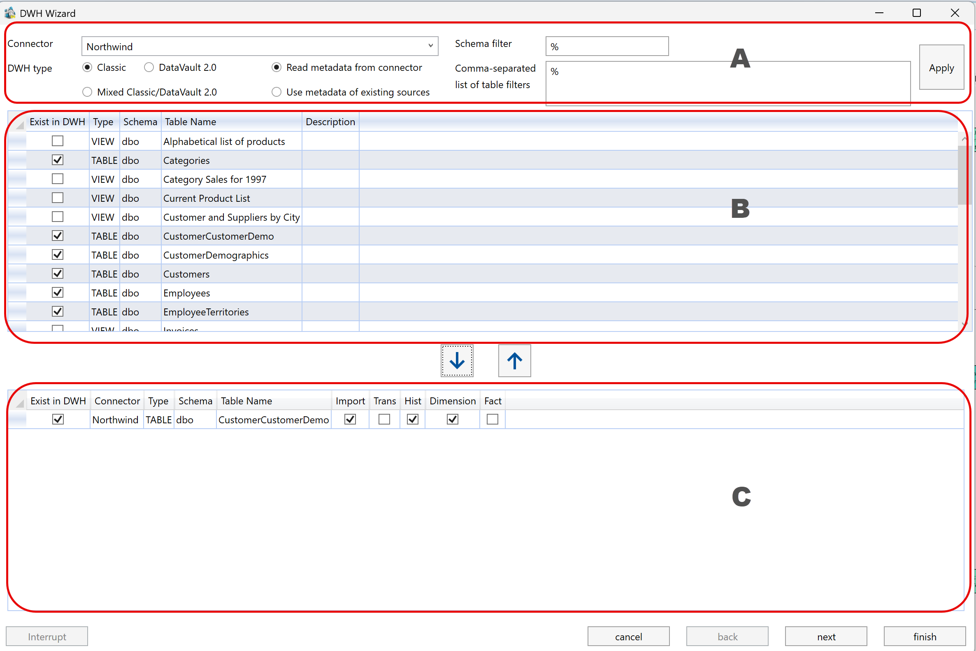Click Northwind cell in the lower grid
Viewport: 976px width, 651px height.
(117, 420)
